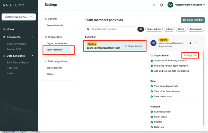Screen dimensions: 208x133
Task: Click check icon for Data Hub permission
Action: [x=151, y=127]
